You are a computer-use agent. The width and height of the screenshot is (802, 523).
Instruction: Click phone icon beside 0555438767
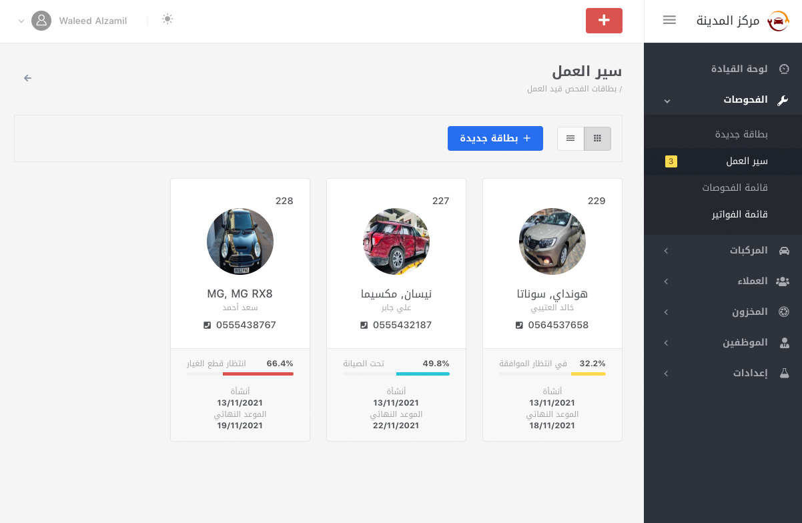point(207,326)
